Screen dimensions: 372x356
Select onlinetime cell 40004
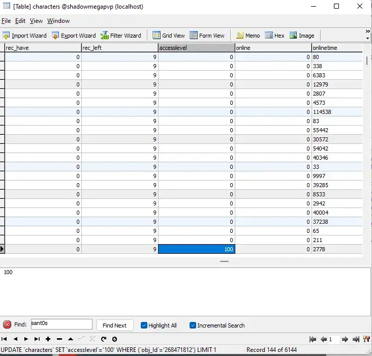click(337, 213)
